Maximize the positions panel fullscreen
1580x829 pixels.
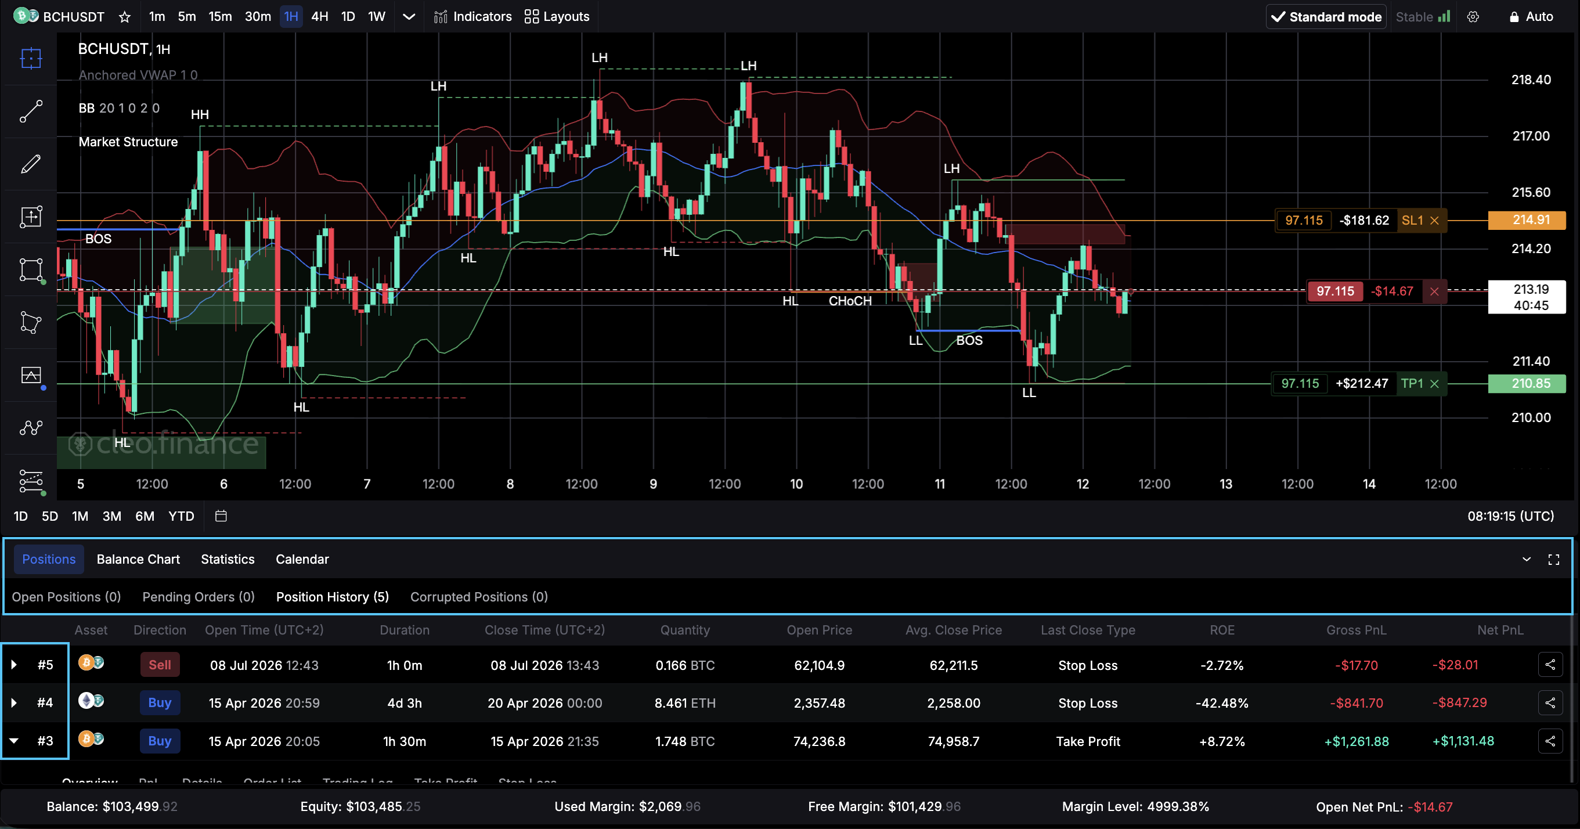(x=1554, y=559)
